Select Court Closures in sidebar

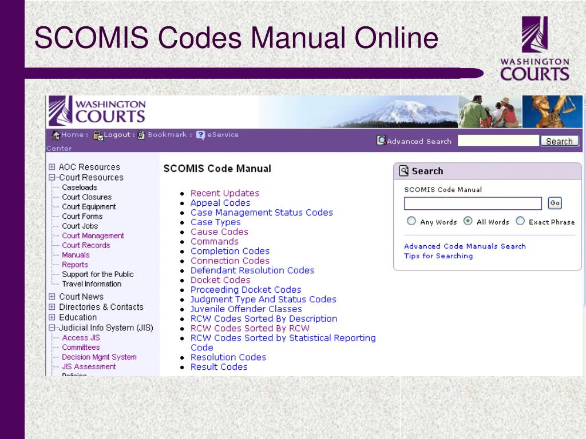[x=87, y=197]
